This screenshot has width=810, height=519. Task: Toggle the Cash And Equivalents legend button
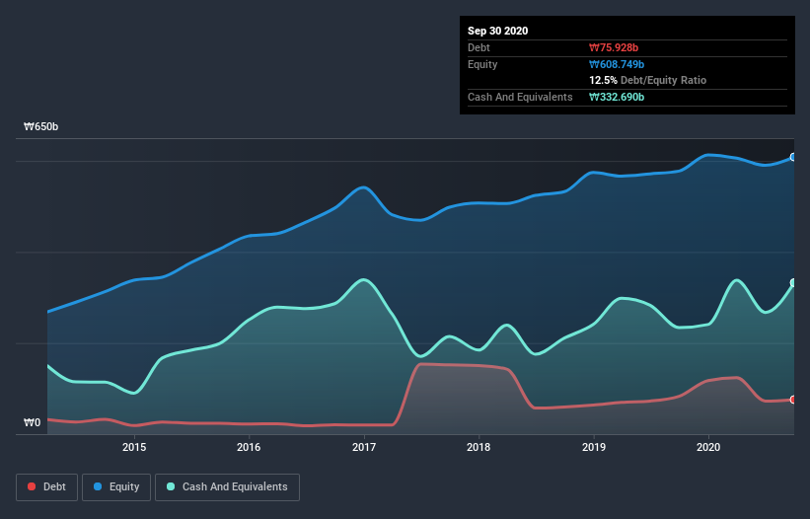pos(227,487)
